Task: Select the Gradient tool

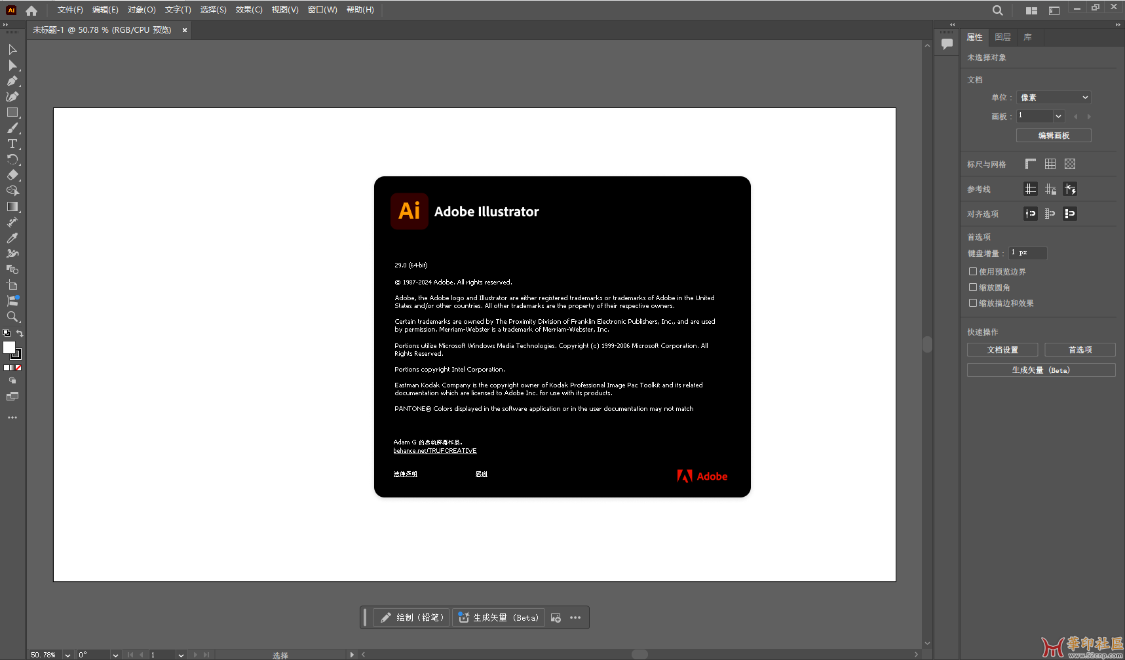Action: pos(12,206)
